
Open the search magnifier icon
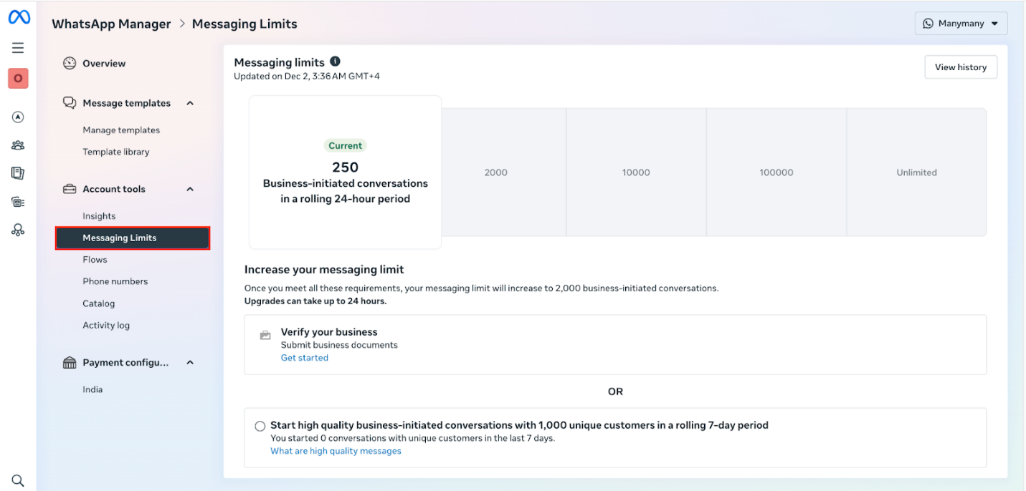coord(18,480)
